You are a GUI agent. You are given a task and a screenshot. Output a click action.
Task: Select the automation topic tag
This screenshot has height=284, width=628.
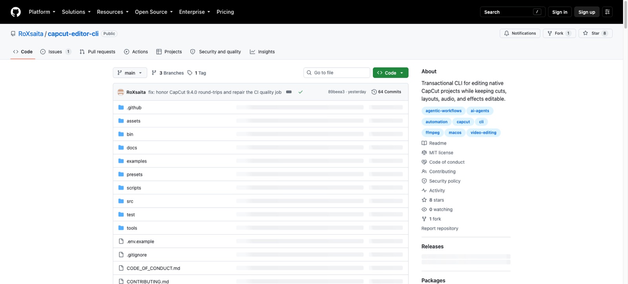[436, 122]
